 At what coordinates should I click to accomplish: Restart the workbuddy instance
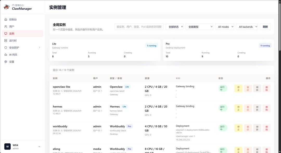click(x=248, y=128)
